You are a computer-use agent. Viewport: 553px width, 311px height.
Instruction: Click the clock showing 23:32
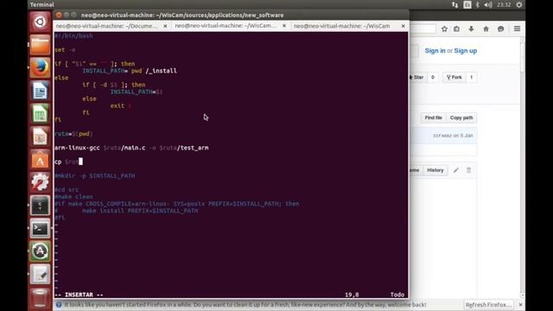(504, 4)
